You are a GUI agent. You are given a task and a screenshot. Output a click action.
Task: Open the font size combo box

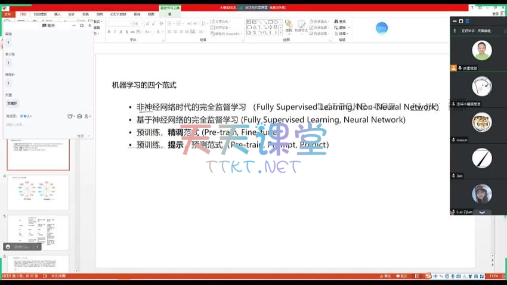137,23
